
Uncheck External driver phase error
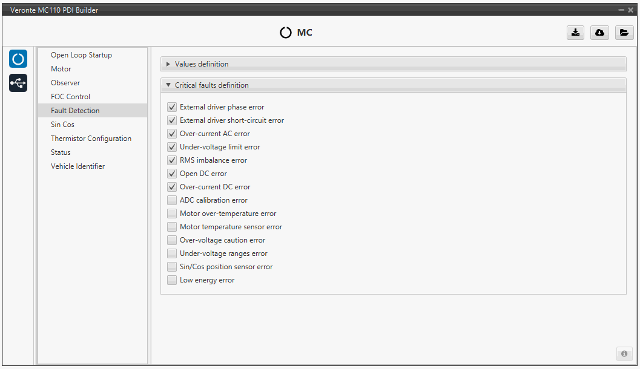[172, 107]
